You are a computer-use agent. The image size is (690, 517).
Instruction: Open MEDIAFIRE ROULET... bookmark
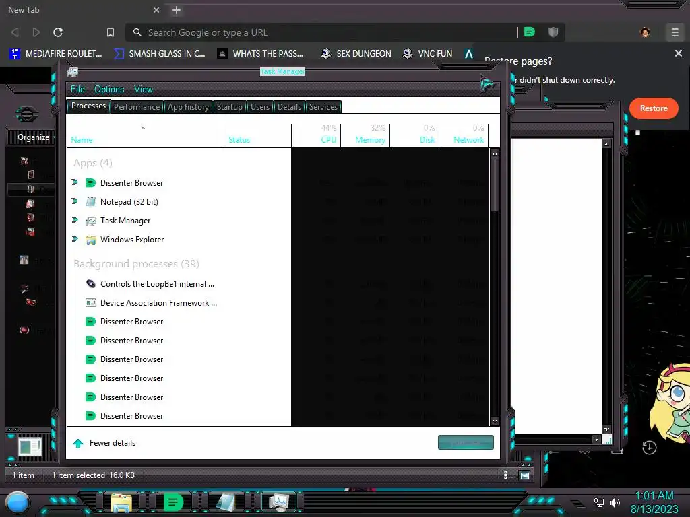(x=55, y=54)
